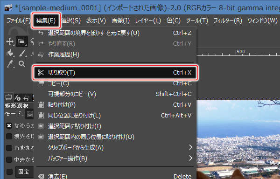Open the Device Status dock tab
Viewport: 280px width, 179px height.
coord(18,98)
